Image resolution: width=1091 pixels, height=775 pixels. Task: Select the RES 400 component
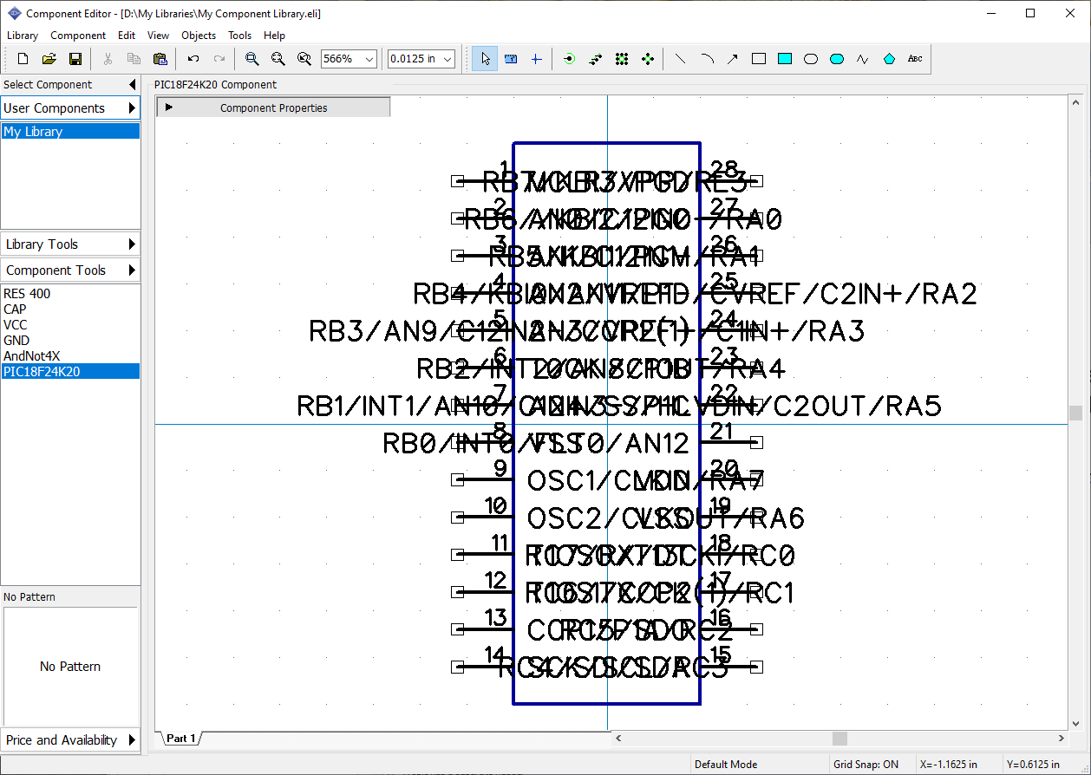pyautogui.click(x=70, y=293)
